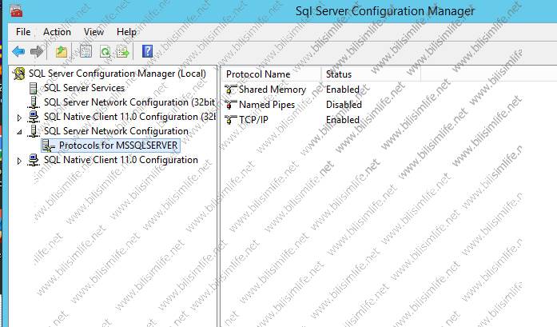This screenshot has height=327, width=557.
Task: Select SQL Native Client 11.0 Configuration (32bit) label
Action: 129,117
